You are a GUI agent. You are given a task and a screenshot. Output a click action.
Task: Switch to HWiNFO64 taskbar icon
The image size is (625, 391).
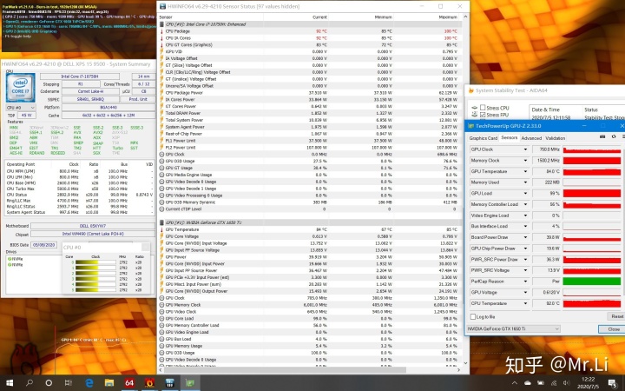(170, 382)
